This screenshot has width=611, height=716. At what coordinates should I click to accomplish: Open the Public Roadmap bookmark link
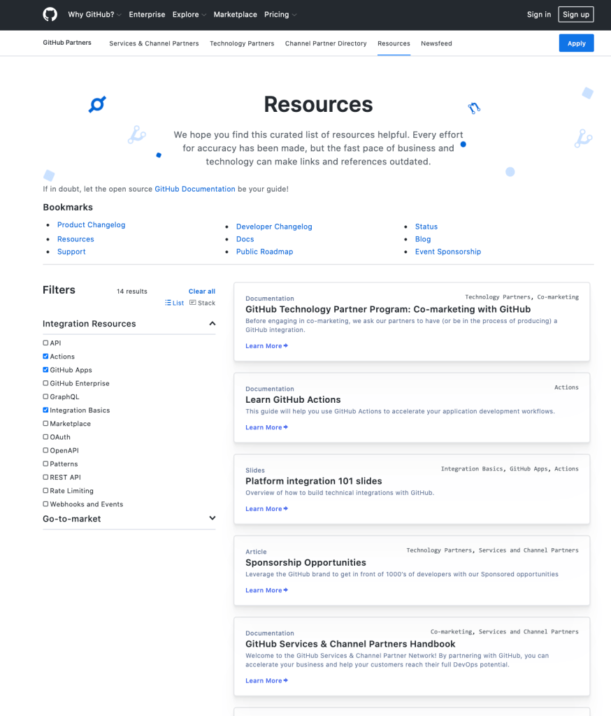click(264, 252)
